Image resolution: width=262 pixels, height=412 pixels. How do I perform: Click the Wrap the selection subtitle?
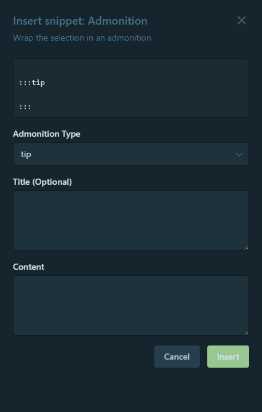click(82, 38)
